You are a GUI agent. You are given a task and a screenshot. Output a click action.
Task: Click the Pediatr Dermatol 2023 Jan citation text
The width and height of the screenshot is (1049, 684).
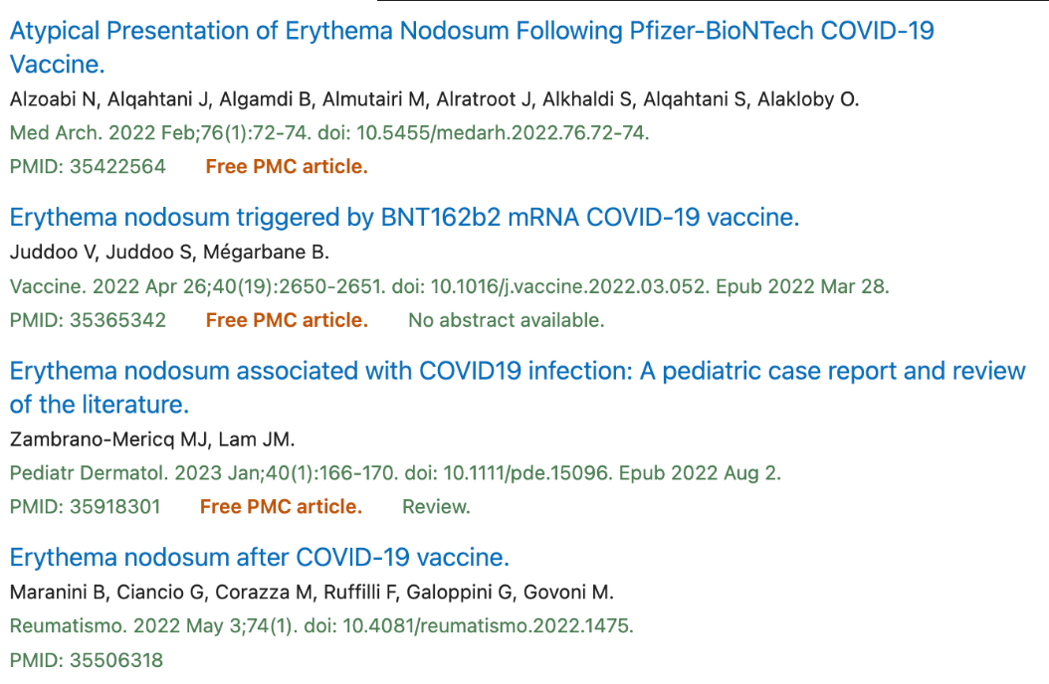point(395,473)
